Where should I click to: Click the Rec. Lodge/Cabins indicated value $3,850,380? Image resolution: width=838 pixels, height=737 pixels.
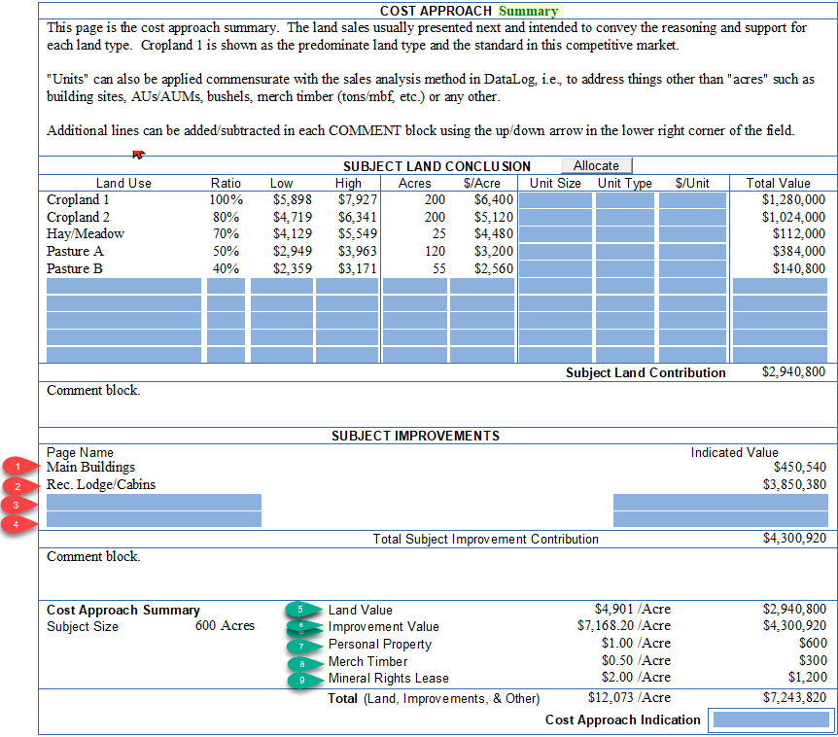click(x=794, y=484)
